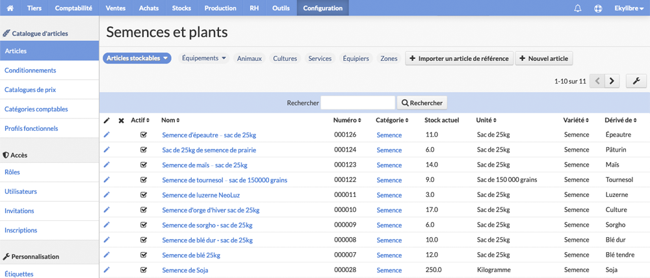Click the delete column header cross icon
This screenshot has height=278, width=650.
point(121,121)
